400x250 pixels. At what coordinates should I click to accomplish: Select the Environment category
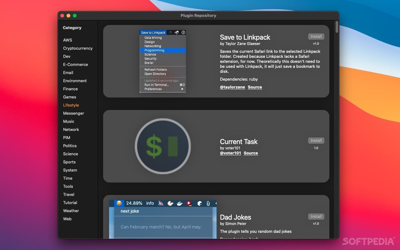(x=75, y=81)
